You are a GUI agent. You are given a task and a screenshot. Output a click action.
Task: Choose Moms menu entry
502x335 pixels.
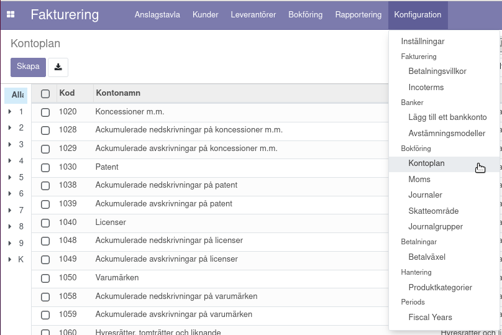coord(419,180)
